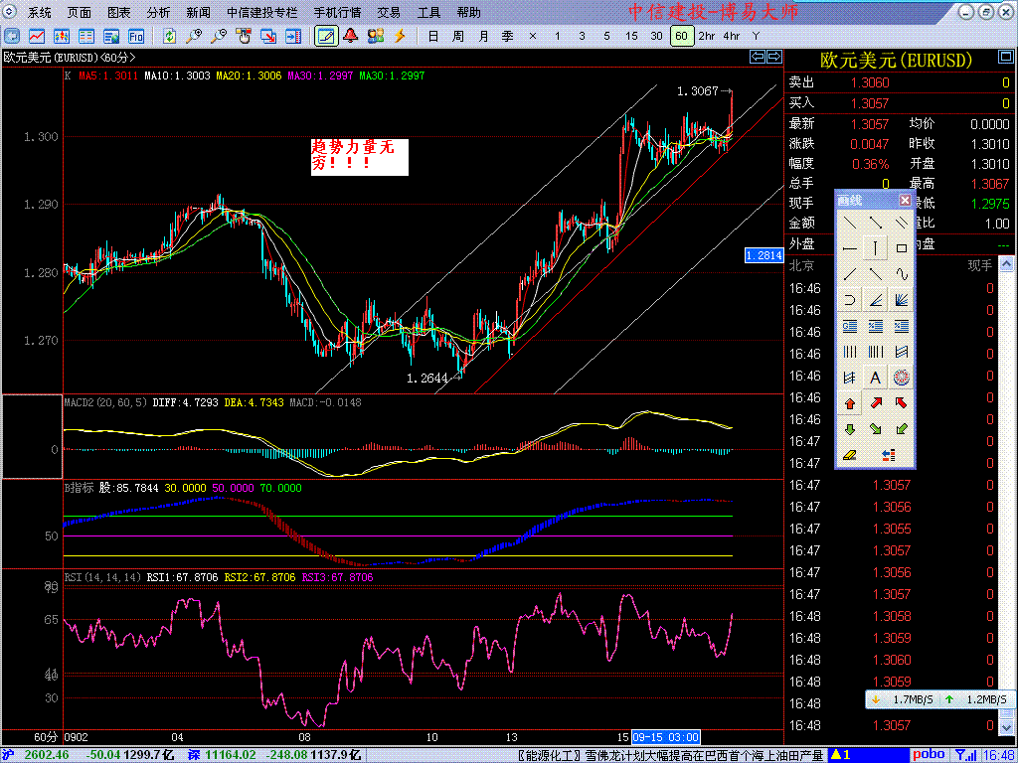Click the lightning bolt toolbar icon
Screen dimensions: 1018x763
click(x=401, y=36)
